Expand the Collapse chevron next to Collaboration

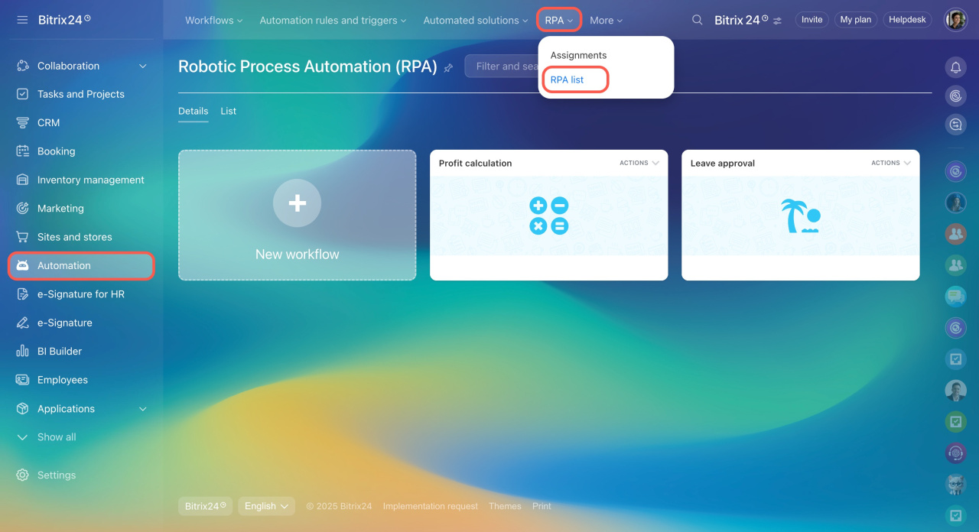142,66
